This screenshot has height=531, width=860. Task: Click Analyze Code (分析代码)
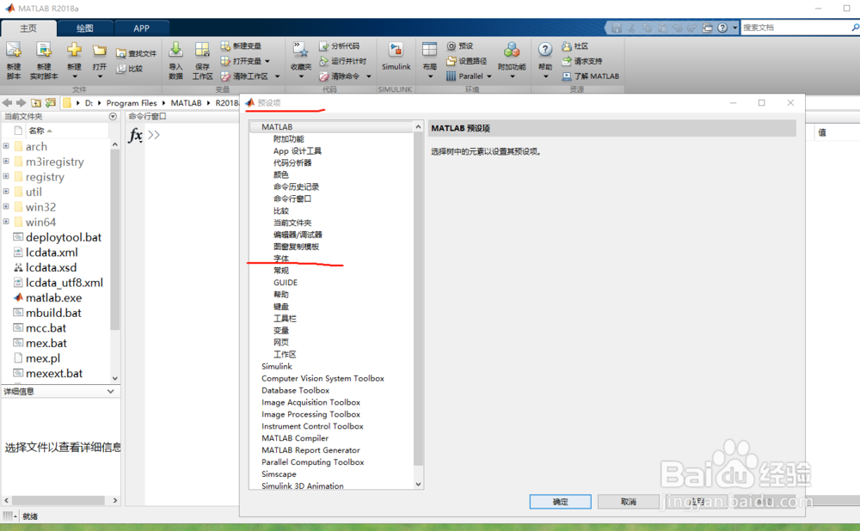coord(340,46)
